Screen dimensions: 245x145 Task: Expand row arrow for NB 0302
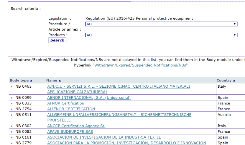point(12,126)
